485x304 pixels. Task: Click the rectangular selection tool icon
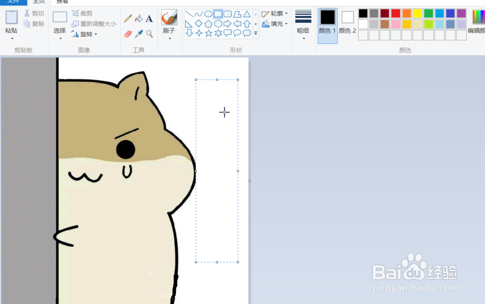[x=60, y=17]
